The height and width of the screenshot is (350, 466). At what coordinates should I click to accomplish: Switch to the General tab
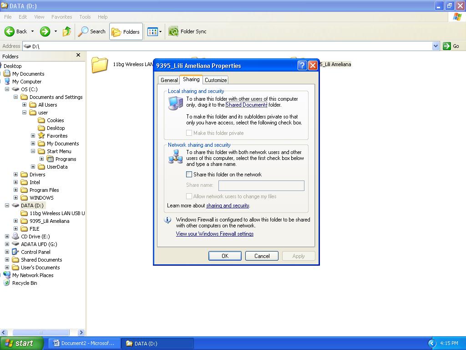point(168,79)
